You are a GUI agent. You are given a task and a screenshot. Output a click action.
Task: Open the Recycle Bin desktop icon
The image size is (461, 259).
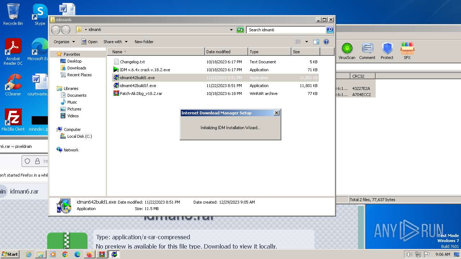pos(13,14)
